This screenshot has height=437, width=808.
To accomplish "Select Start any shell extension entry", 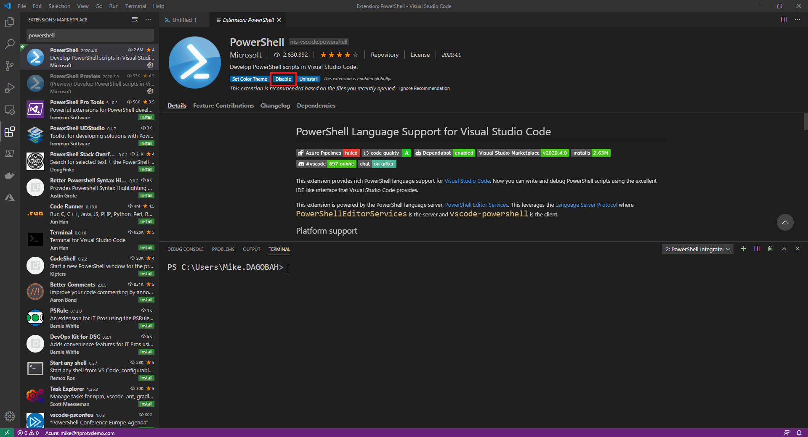I will pyautogui.click(x=90, y=370).
